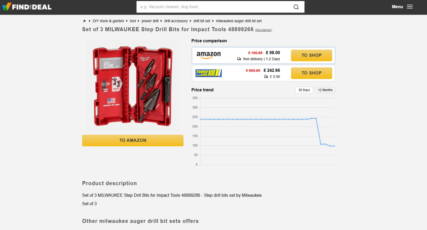Click TO SHOP button for Tooled-Up
The height and width of the screenshot is (230, 427).
click(311, 73)
